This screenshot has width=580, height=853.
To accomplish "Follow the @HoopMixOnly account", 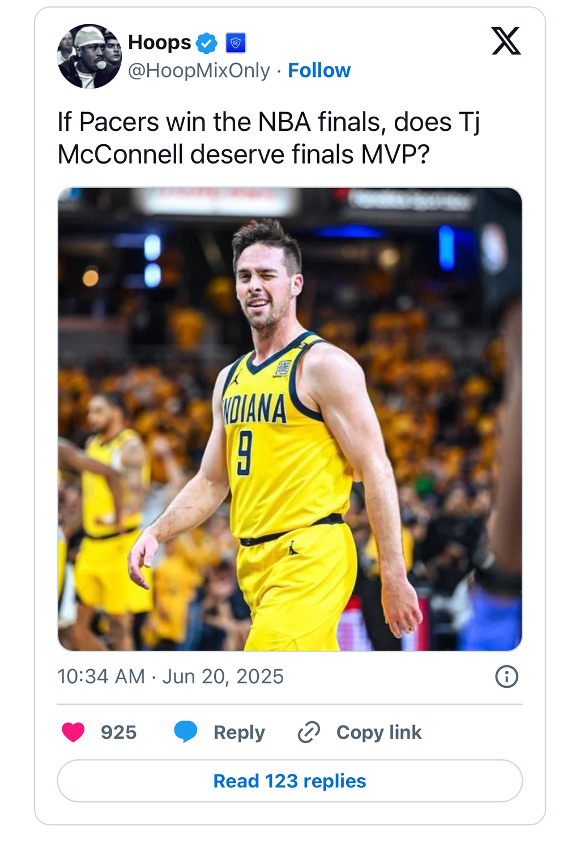I will pyautogui.click(x=319, y=71).
